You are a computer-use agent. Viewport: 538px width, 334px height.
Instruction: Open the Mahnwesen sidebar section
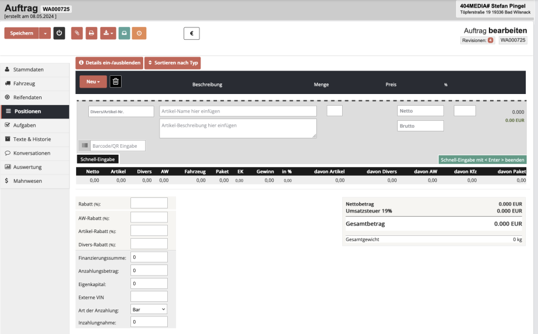click(x=27, y=181)
